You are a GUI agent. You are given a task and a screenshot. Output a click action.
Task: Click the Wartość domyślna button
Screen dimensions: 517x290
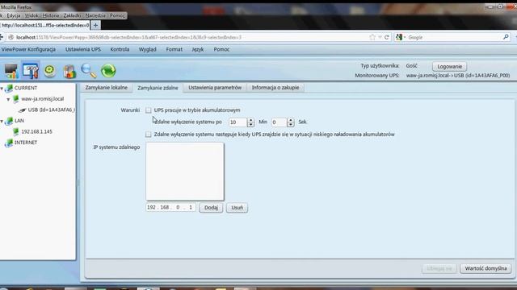coord(485,268)
